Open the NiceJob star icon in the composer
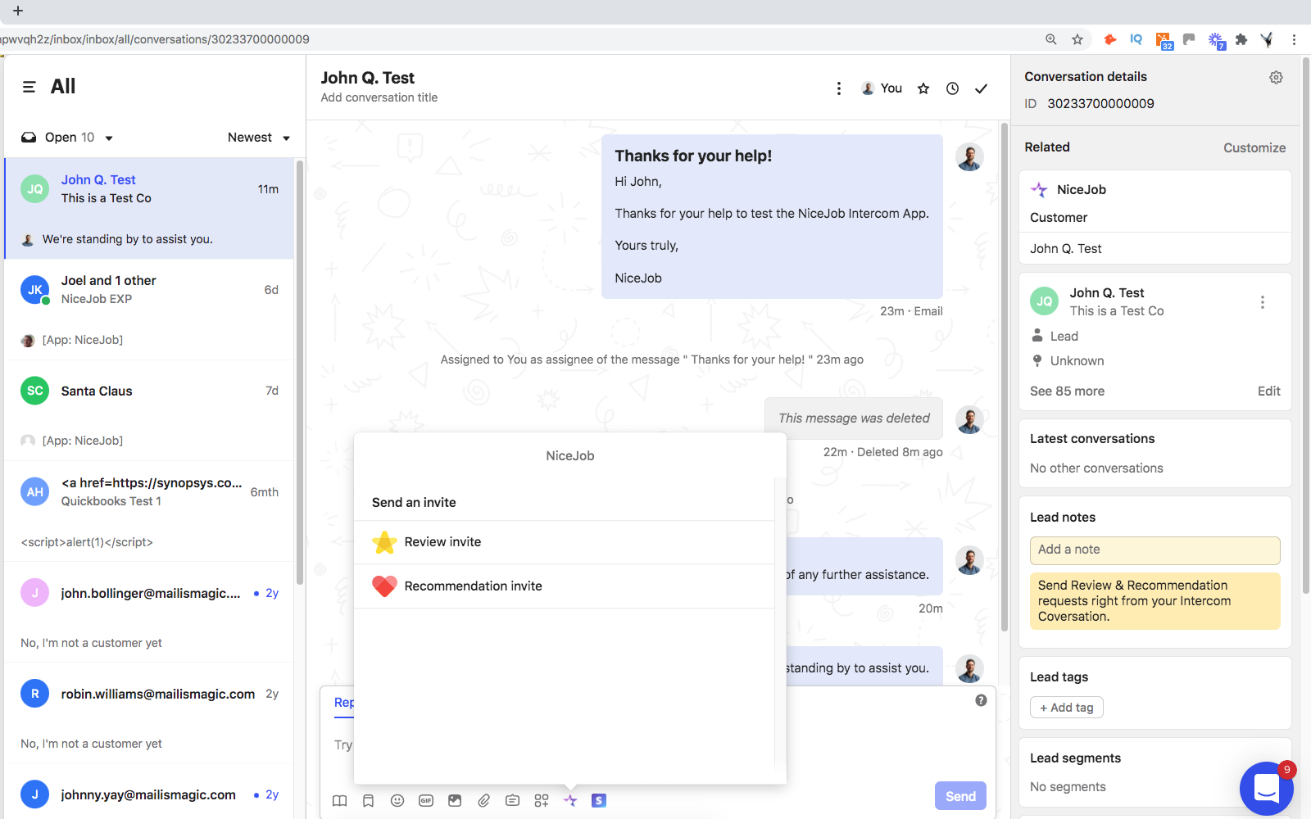Screen dimensions: 1311x819 (569, 800)
